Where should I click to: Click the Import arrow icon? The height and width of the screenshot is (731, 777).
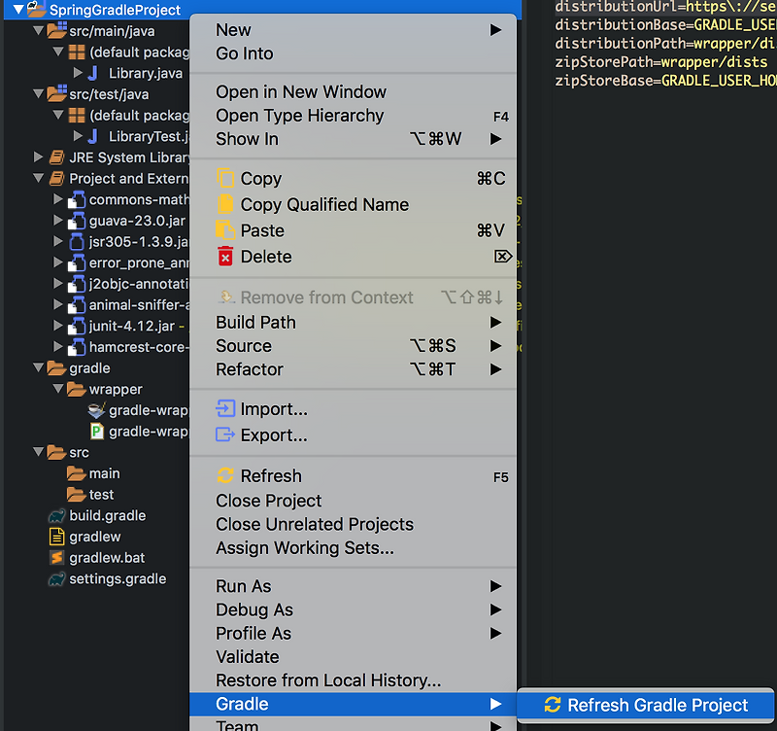tap(227, 408)
